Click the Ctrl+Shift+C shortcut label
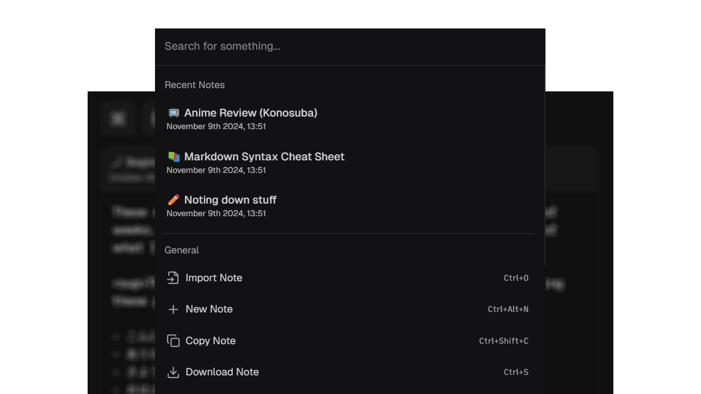This screenshot has width=701, height=394. tap(503, 341)
